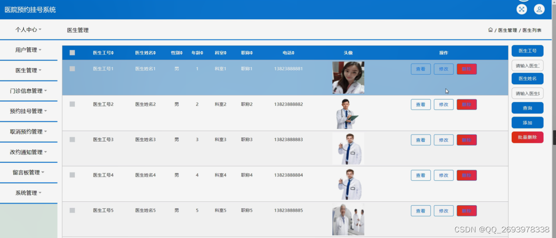Click phone number 13823888883
Screen dimensions: 556x238
pos(288,140)
